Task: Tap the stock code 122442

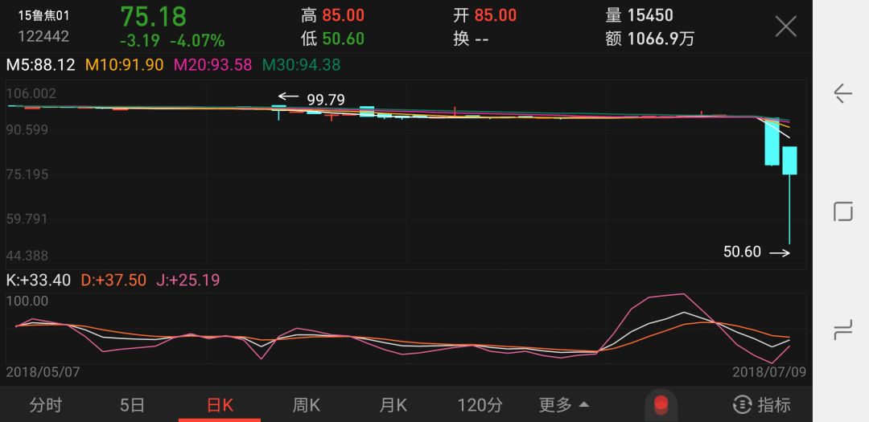Action: pos(43,36)
